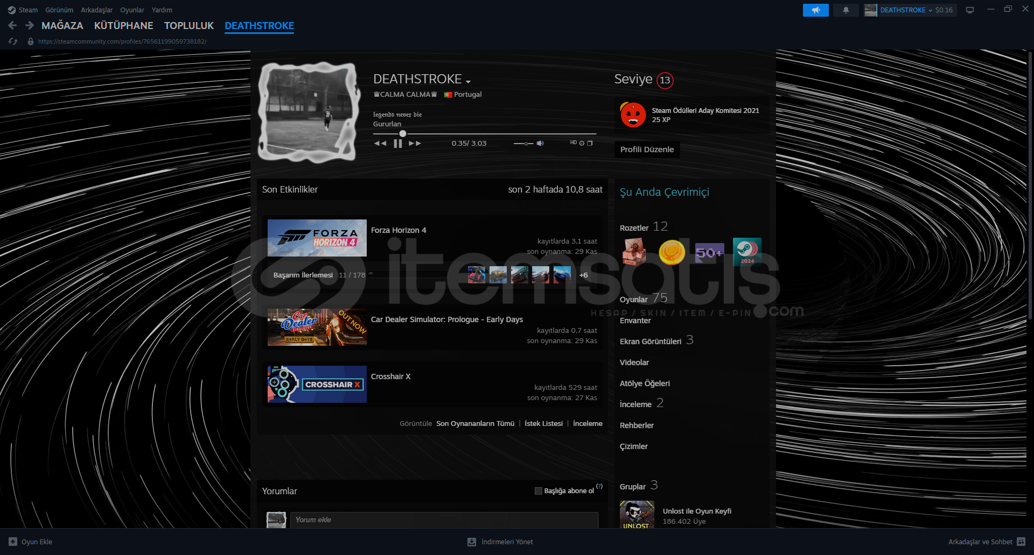Switch to the KÜTÜPHANE tab
Image resolution: width=1034 pixels, height=555 pixels.
(124, 25)
